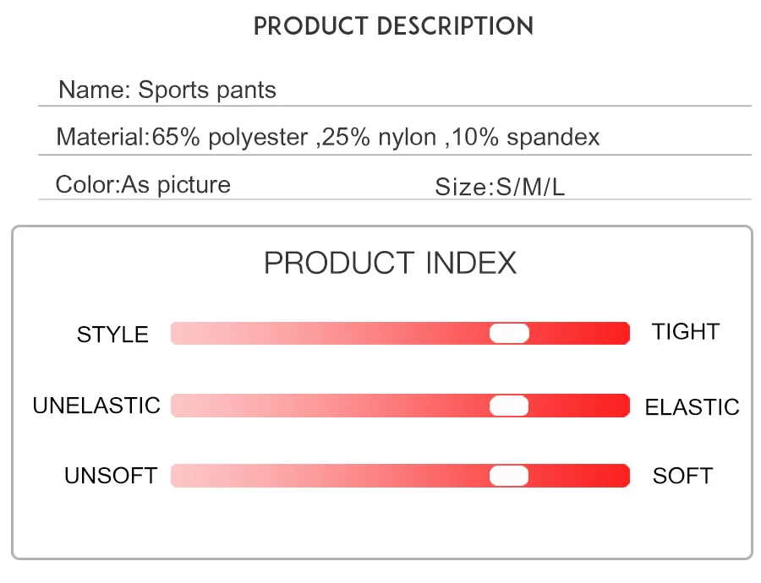
Task: Click the SOFT label
Action: click(682, 476)
